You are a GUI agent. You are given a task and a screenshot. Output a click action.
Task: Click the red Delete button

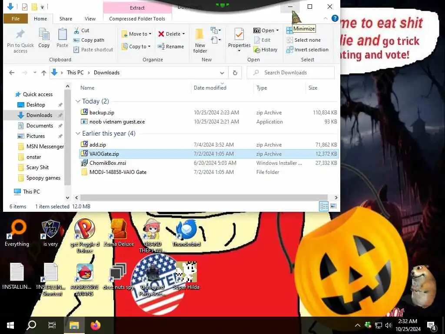pyautogui.click(x=169, y=34)
